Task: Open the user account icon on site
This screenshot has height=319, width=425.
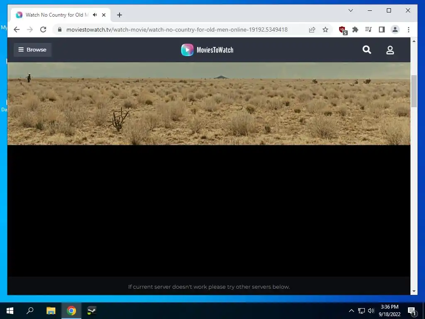Action: [x=390, y=50]
